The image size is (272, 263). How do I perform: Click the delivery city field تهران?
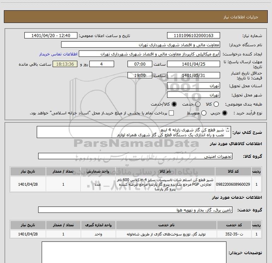pos(194,95)
